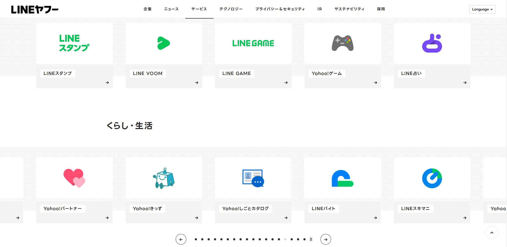
Task: Open the LINEスタンプ label link
Action: click(58, 74)
